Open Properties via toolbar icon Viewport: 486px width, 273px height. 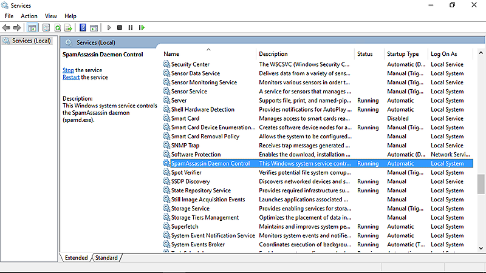45,27
